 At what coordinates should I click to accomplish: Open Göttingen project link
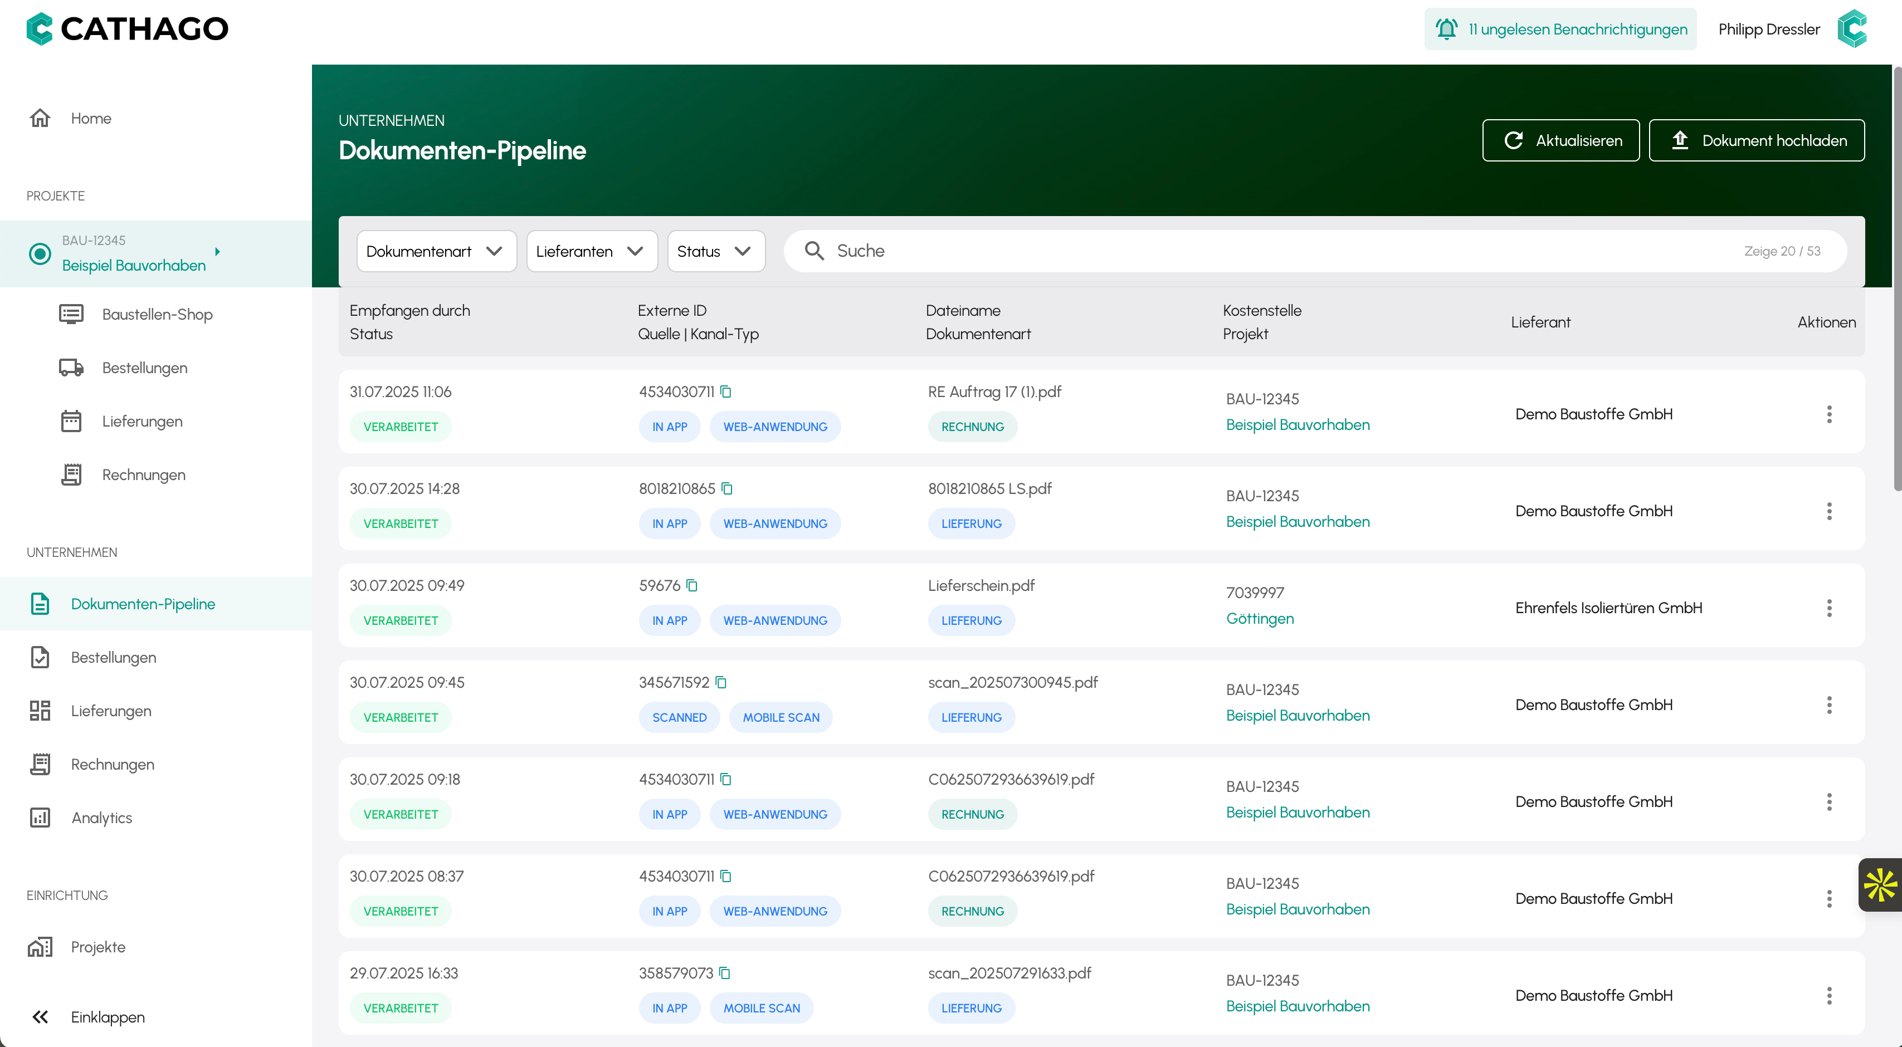1260,618
